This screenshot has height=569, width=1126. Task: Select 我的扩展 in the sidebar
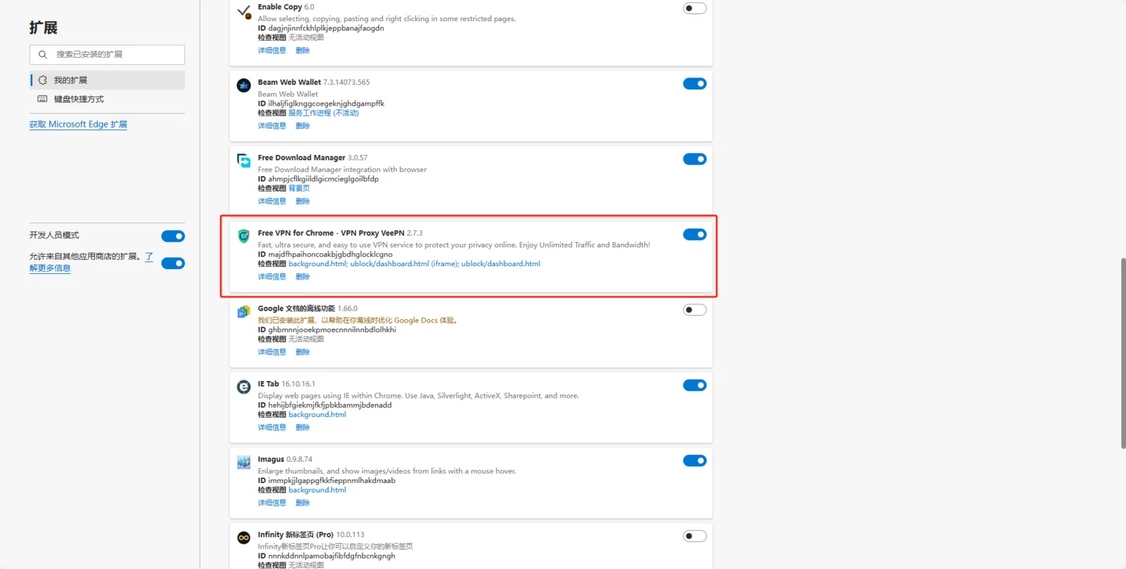(108, 80)
